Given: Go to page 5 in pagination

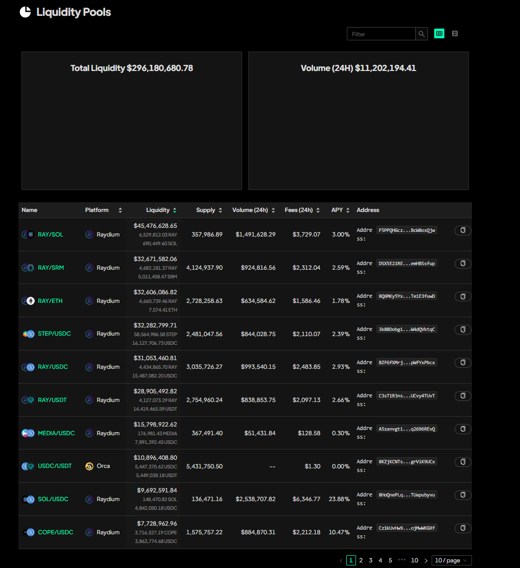Looking at the screenshot, I should [x=390, y=560].
